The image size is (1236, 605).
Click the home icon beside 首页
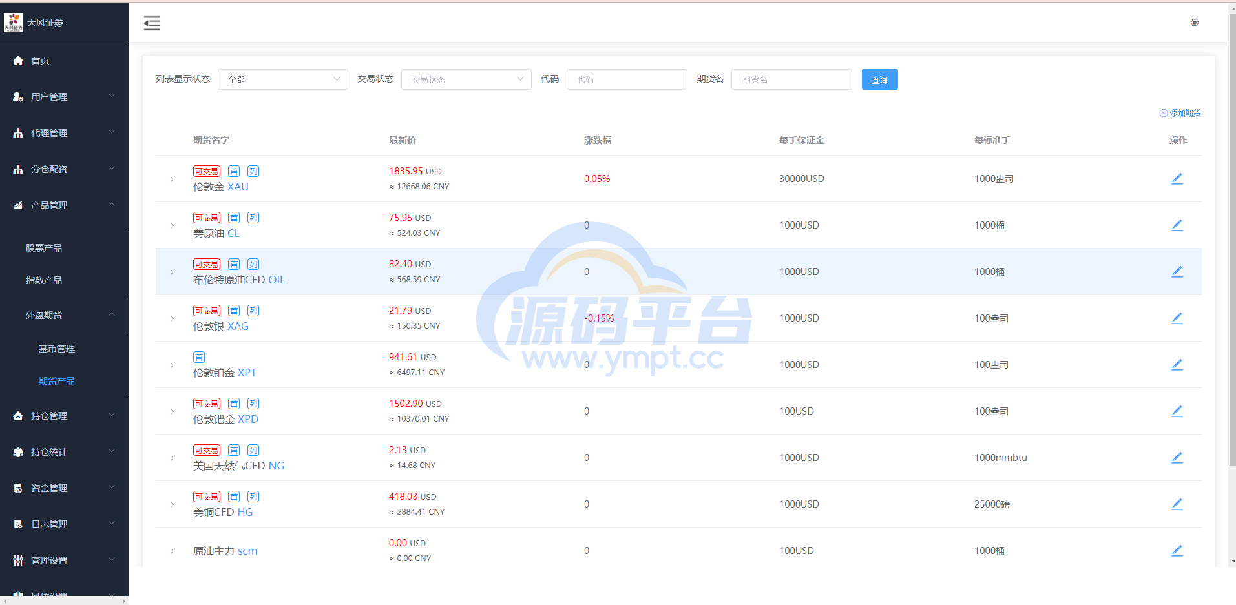pos(18,61)
